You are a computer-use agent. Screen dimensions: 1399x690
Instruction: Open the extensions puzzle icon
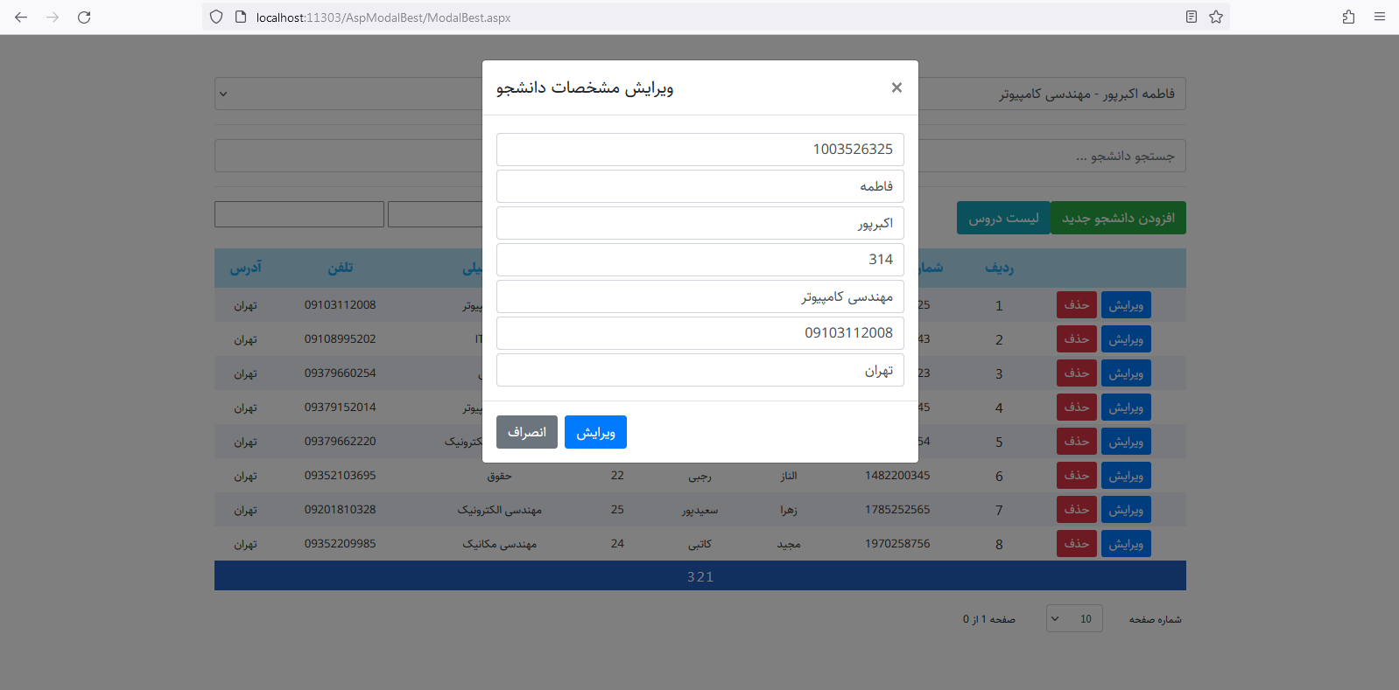tap(1348, 17)
